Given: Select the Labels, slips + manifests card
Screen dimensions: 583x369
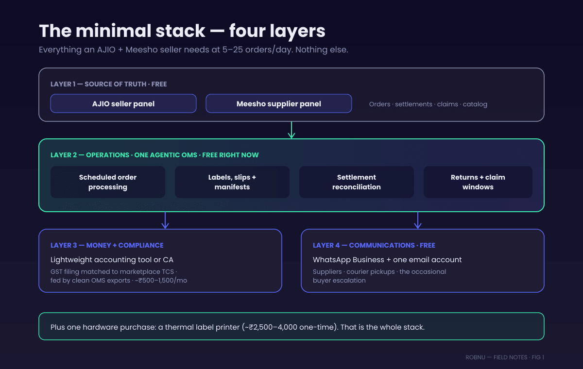Looking at the screenshot, I should pos(232,182).
